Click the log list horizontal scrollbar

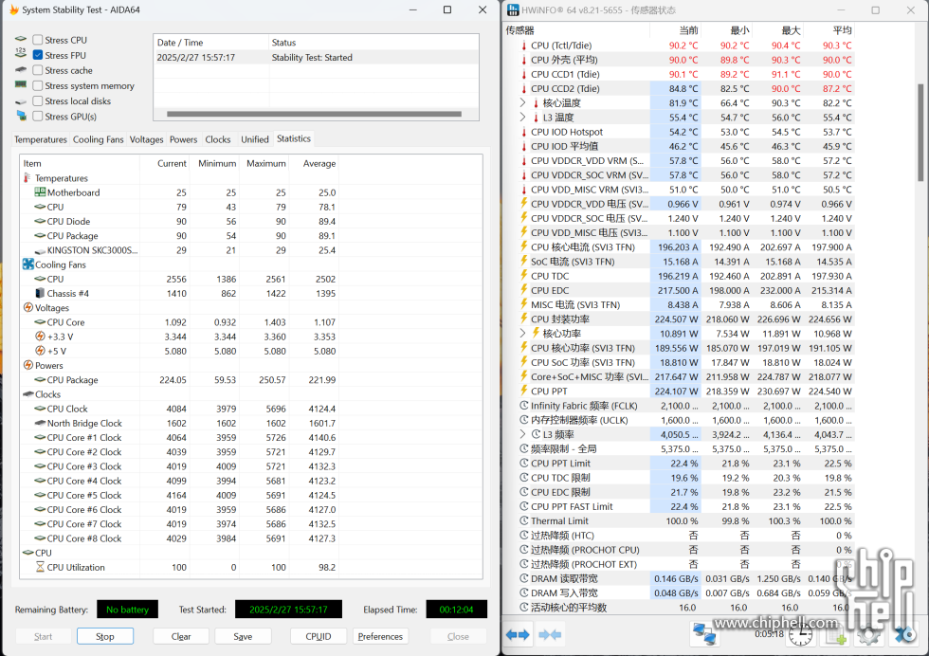point(314,114)
